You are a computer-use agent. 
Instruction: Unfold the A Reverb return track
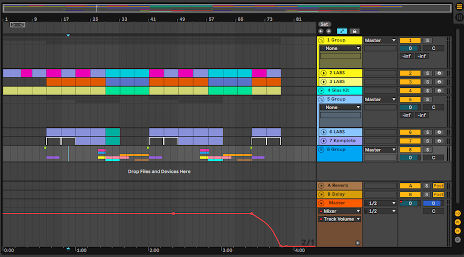tap(321, 185)
